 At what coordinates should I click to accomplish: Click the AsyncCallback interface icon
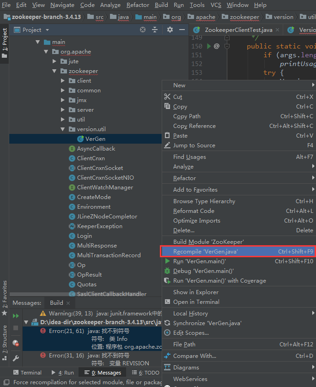coord(72,149)
